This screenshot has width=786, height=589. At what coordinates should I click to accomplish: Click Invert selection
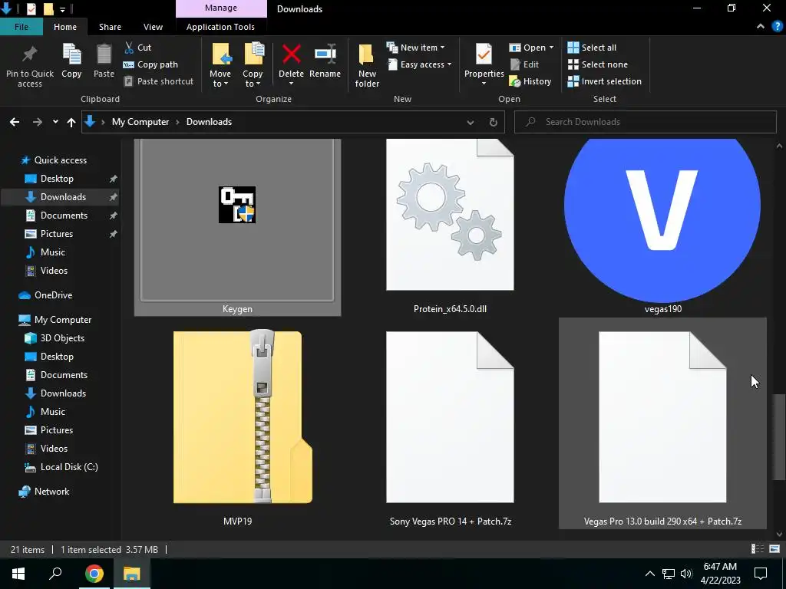pyautogui.click(x=605, y=81)
